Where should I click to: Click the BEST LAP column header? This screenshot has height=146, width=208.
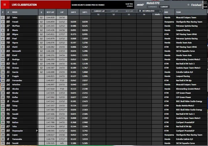click(x=50, y=12)
